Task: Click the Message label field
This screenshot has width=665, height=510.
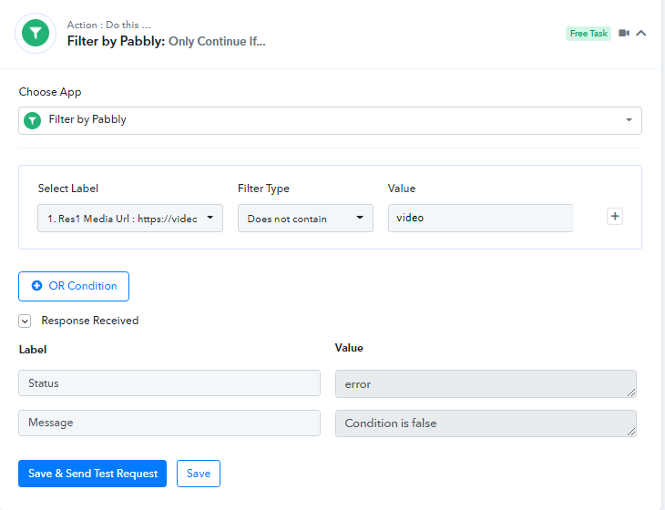Action: point(169,423)
